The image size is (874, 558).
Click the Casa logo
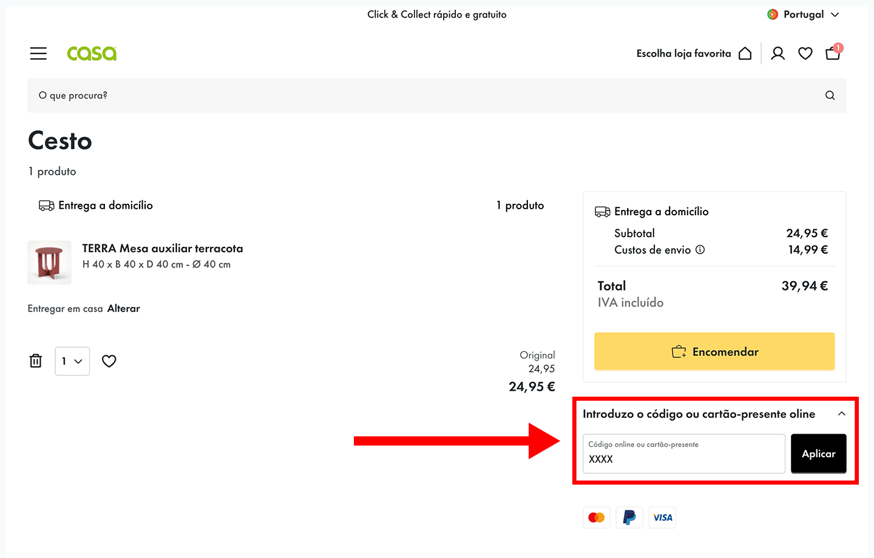click(92, 53)
